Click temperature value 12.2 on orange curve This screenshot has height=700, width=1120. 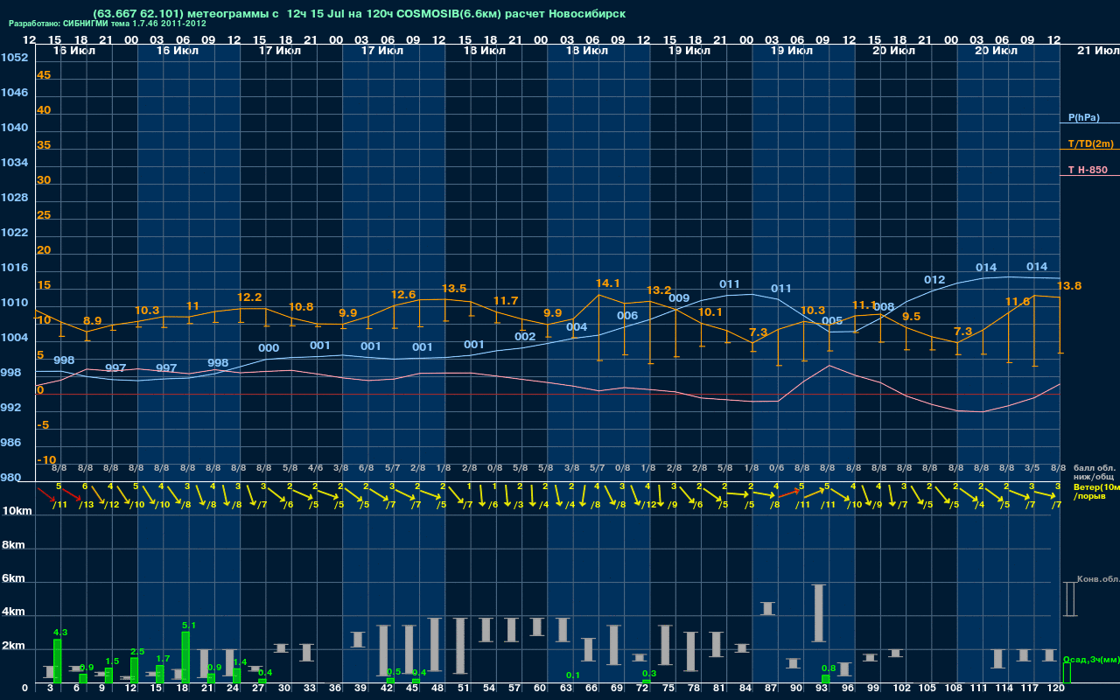coord(249,297)
